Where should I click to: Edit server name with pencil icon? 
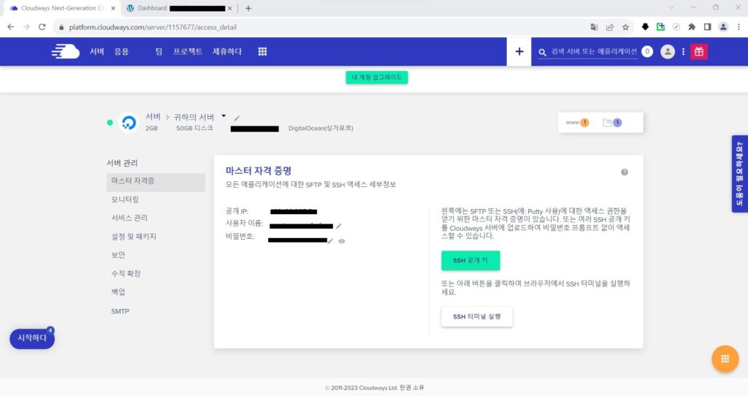(x=237, y=118)
